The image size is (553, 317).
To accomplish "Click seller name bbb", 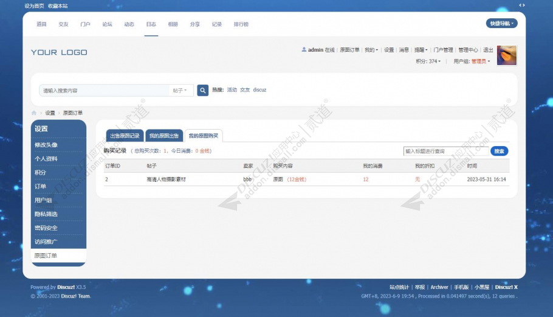I will (247, 179).
